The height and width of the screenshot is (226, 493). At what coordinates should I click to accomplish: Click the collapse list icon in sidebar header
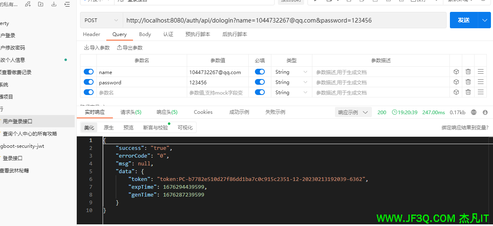tap(67, 4)
